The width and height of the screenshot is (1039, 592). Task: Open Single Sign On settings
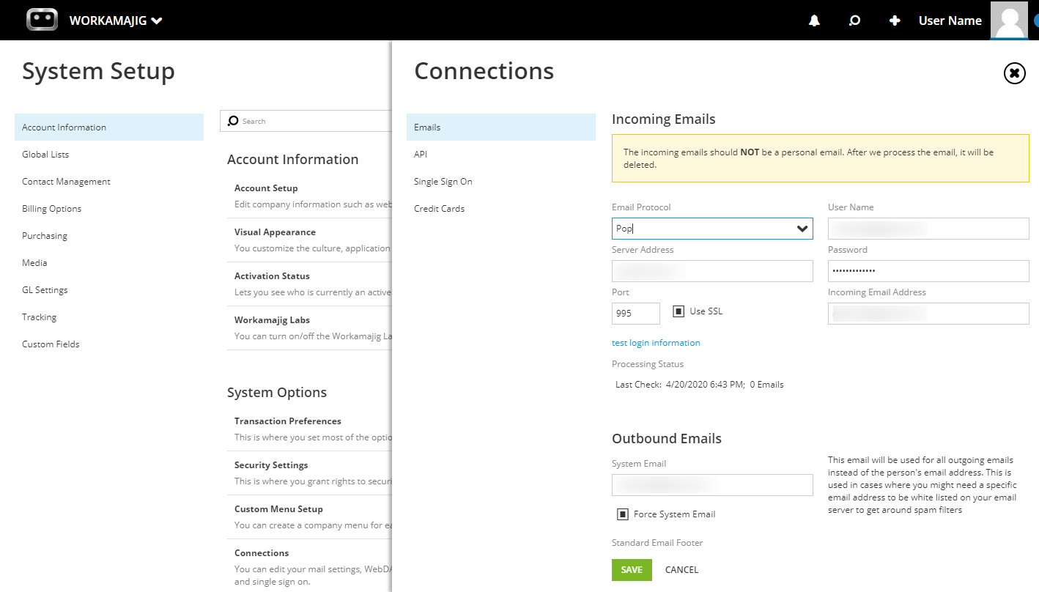(443, 181)
